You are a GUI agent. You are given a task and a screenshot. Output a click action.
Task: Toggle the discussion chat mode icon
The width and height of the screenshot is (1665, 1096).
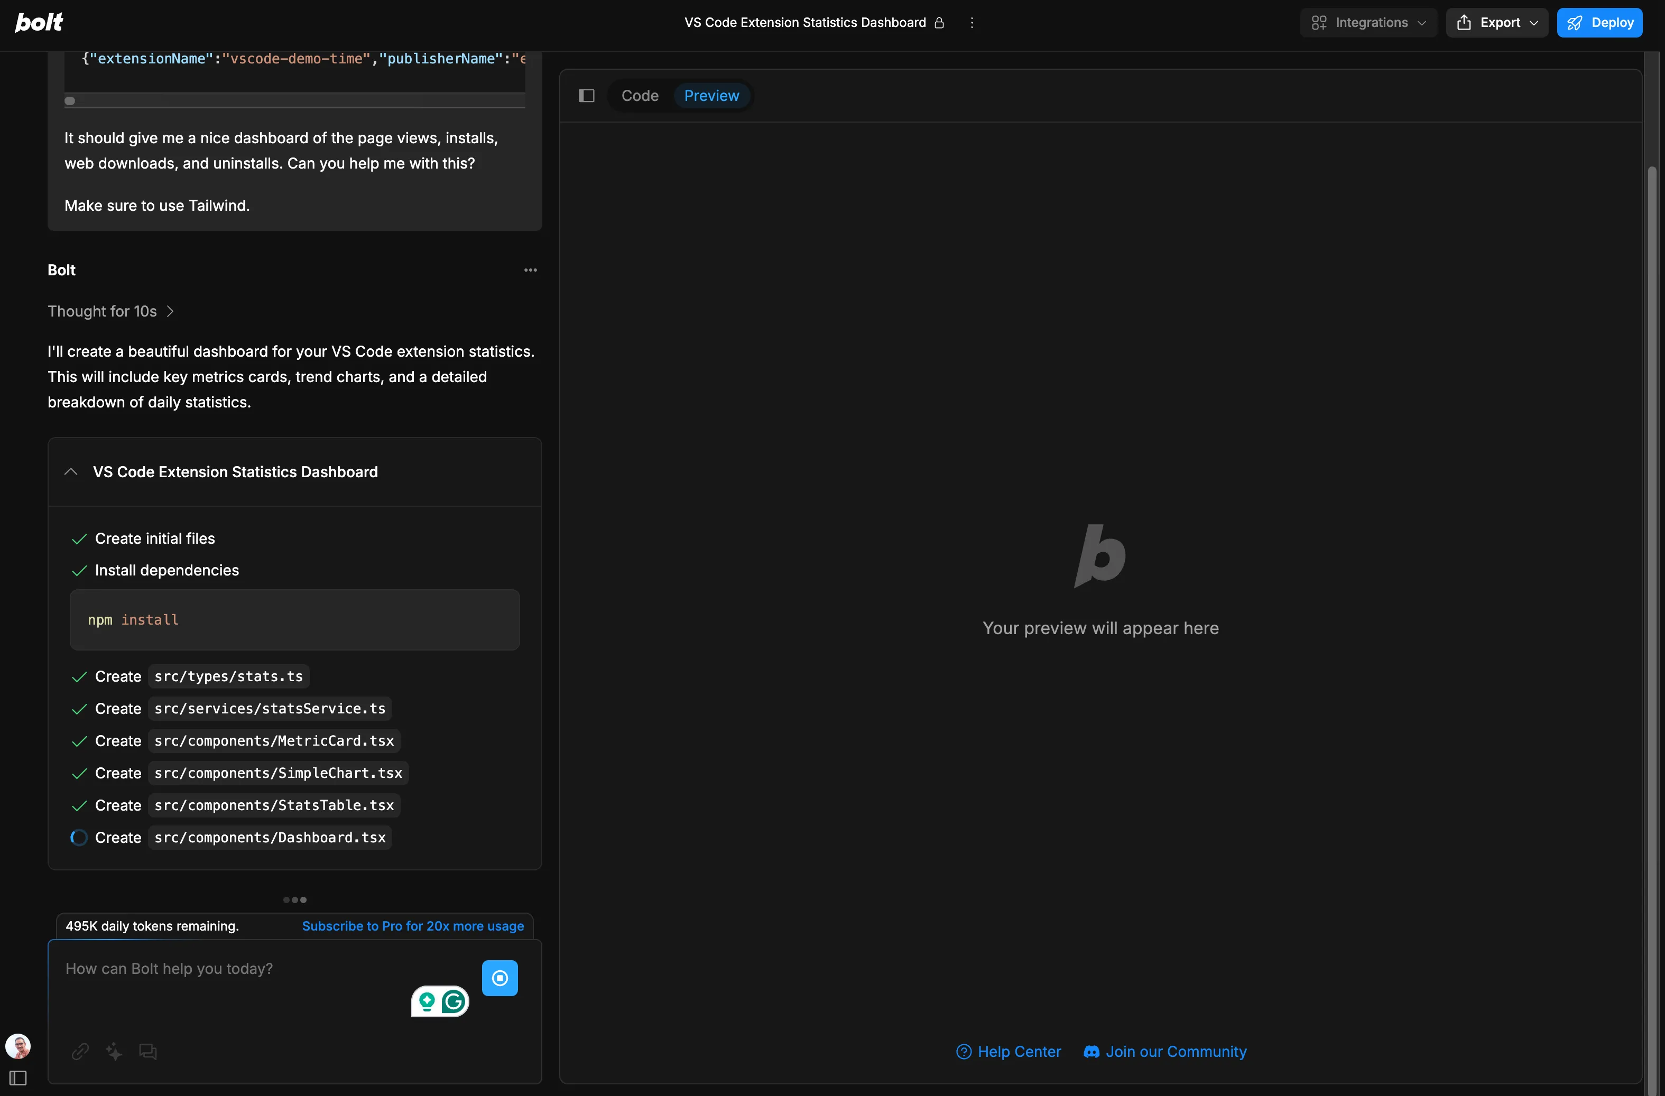pos(147,1051)
